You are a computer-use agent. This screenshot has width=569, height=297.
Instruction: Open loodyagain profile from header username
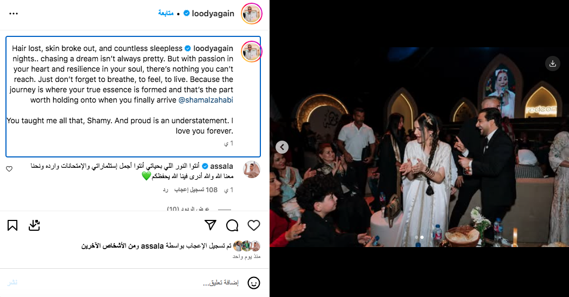[x=213, y=14]
